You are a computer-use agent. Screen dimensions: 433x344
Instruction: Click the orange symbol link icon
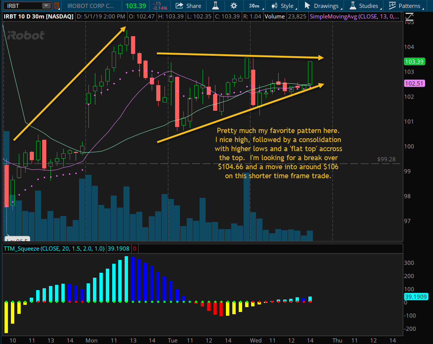point(56,6)
